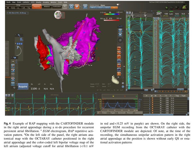Click the stepper arrows beside the 18 field

coord(16,62)
